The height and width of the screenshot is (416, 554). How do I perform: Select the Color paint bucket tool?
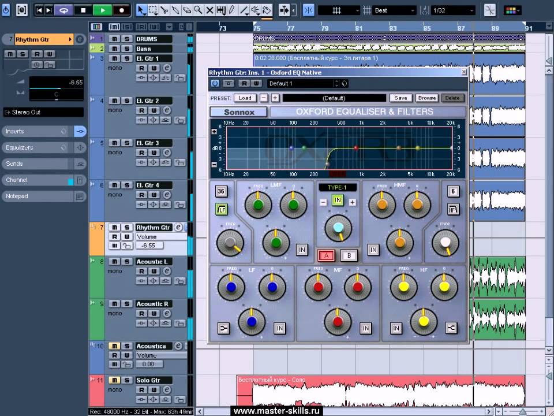tap(267, 10)
